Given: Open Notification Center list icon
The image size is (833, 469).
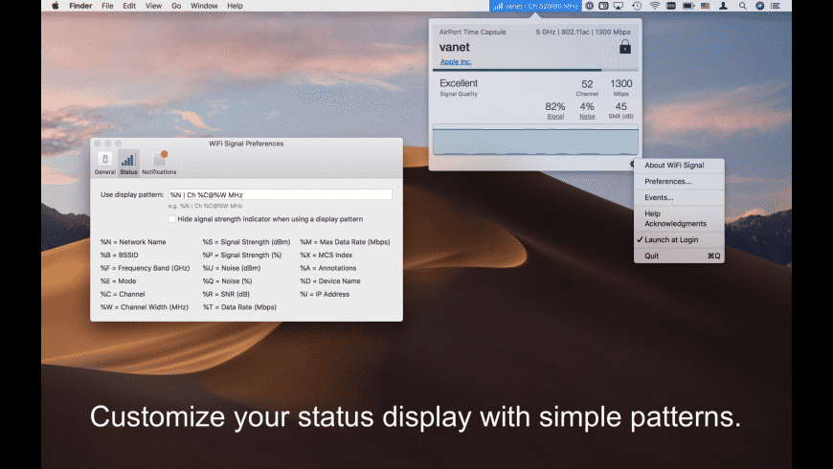Looking at the screenshot, I should (x=776, y=6).
